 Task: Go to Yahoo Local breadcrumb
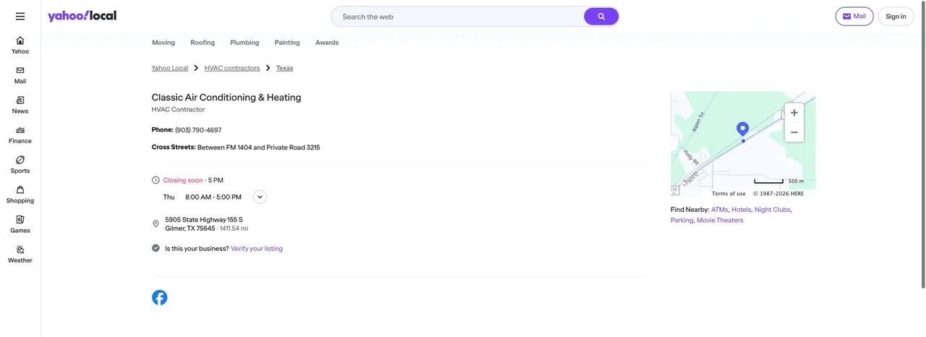(170, 68)
